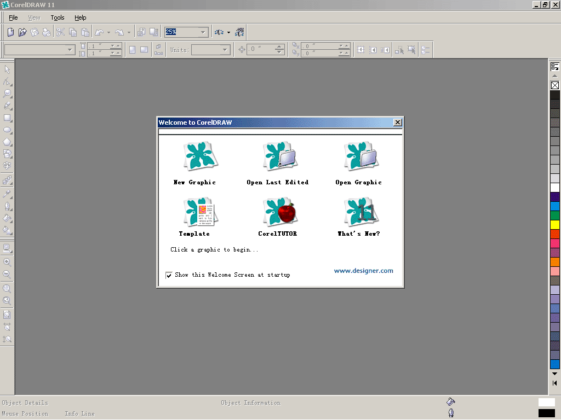The height and width of the screenshot is (420, 561).
Task: Open the Options checklist icon on property bar
Action: (425, 50)
